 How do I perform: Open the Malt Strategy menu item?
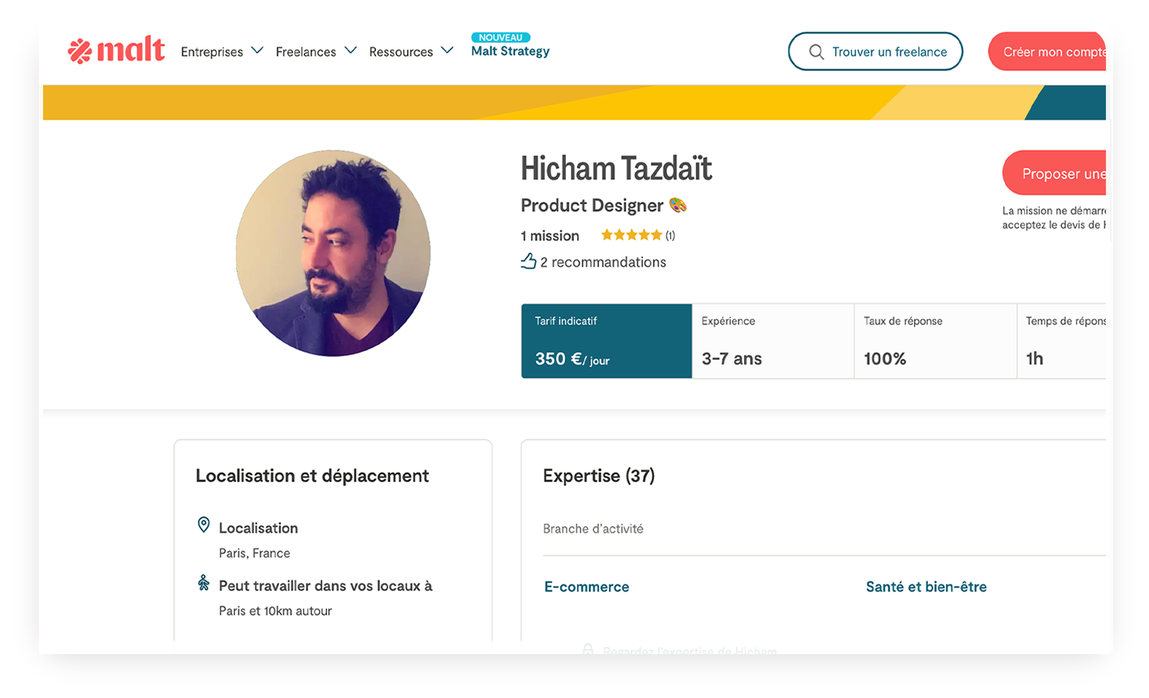click(x=510, y=51)
